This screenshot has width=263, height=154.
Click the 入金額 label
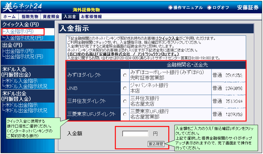75,133
